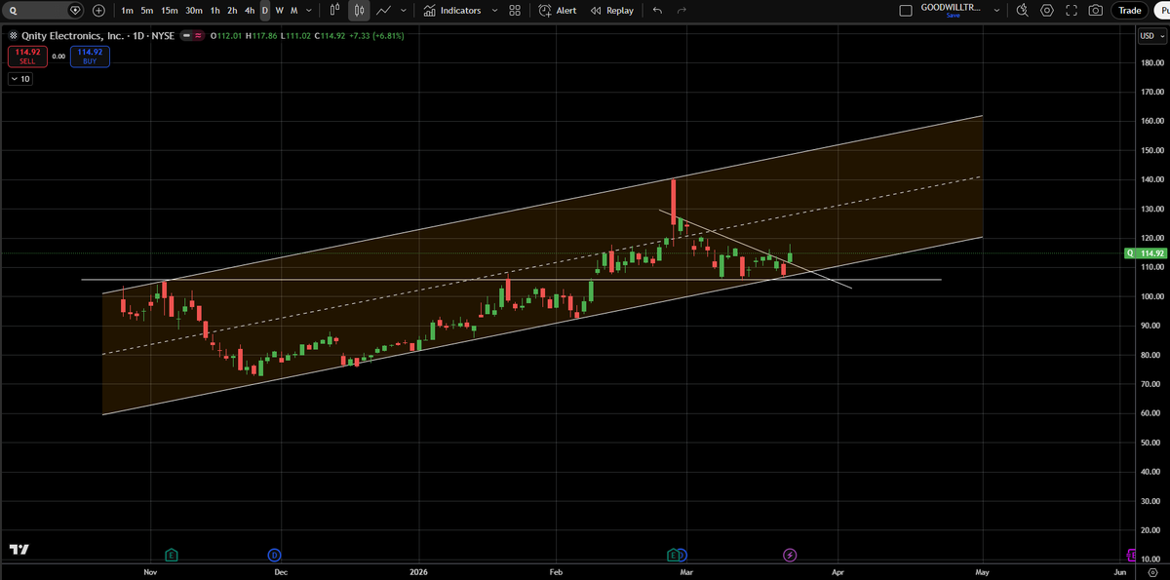Click the symbol search field
The height and width of the screenshot is (580, 1170).
point(43,11)
